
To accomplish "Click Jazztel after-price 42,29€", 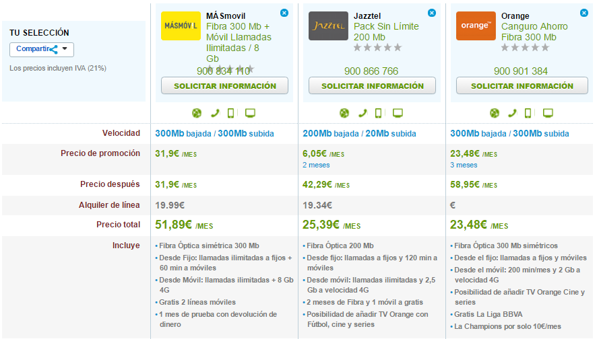I will (326, 184).
